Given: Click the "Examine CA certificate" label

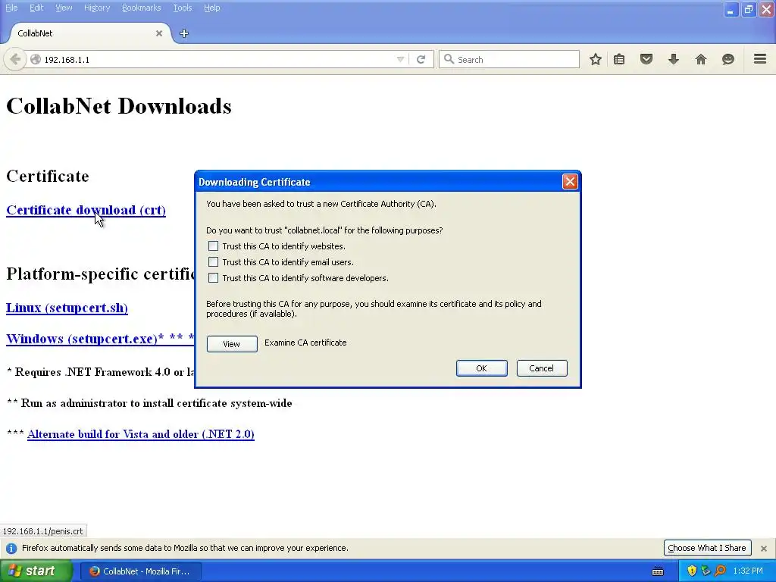Looking at the screenshot, I should pyautogui.click(x=305, y=343).
